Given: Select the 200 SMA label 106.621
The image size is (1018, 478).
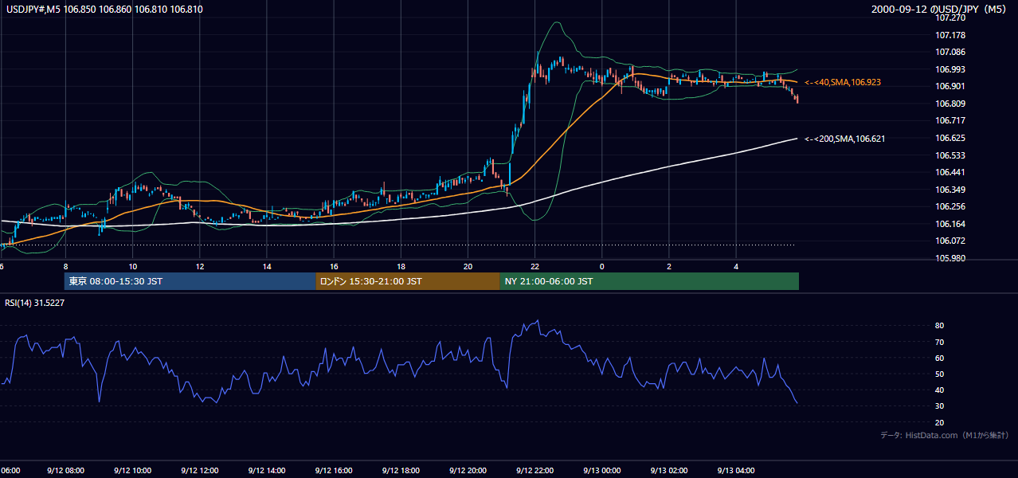Looking at the screenshot, I should click(844, 139).
